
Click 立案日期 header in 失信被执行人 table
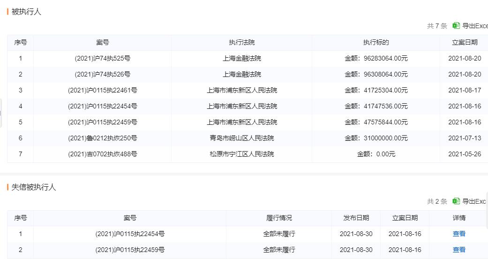[405, 218]
